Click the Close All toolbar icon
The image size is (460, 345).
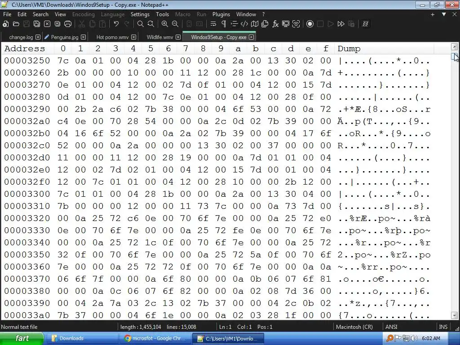pyautogui.click(x=57, y=24)
